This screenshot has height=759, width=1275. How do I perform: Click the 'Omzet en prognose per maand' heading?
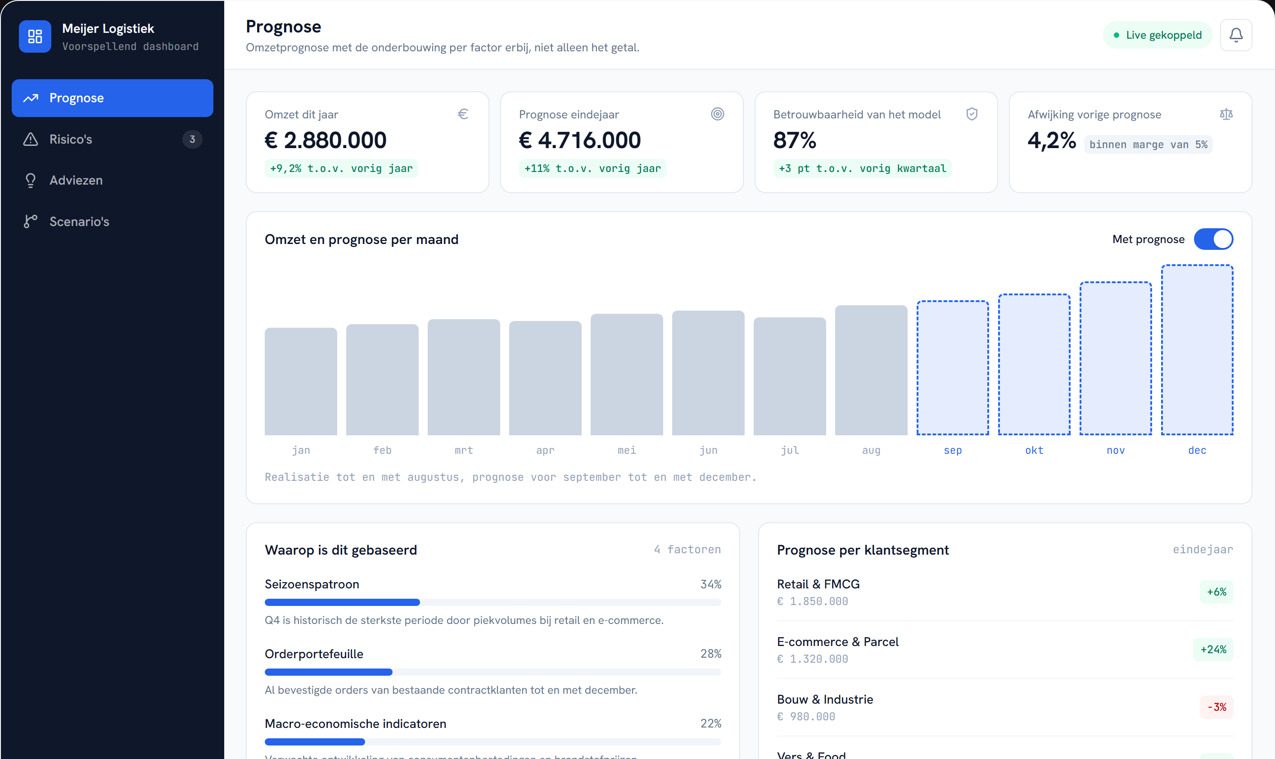pyautogui.click(x=362, y=239)
